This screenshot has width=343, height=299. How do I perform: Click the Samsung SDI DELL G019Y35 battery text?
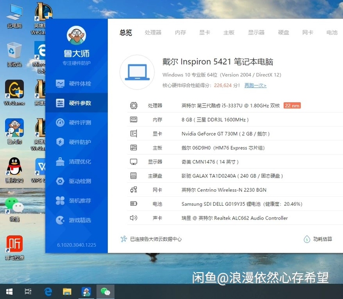242,204
